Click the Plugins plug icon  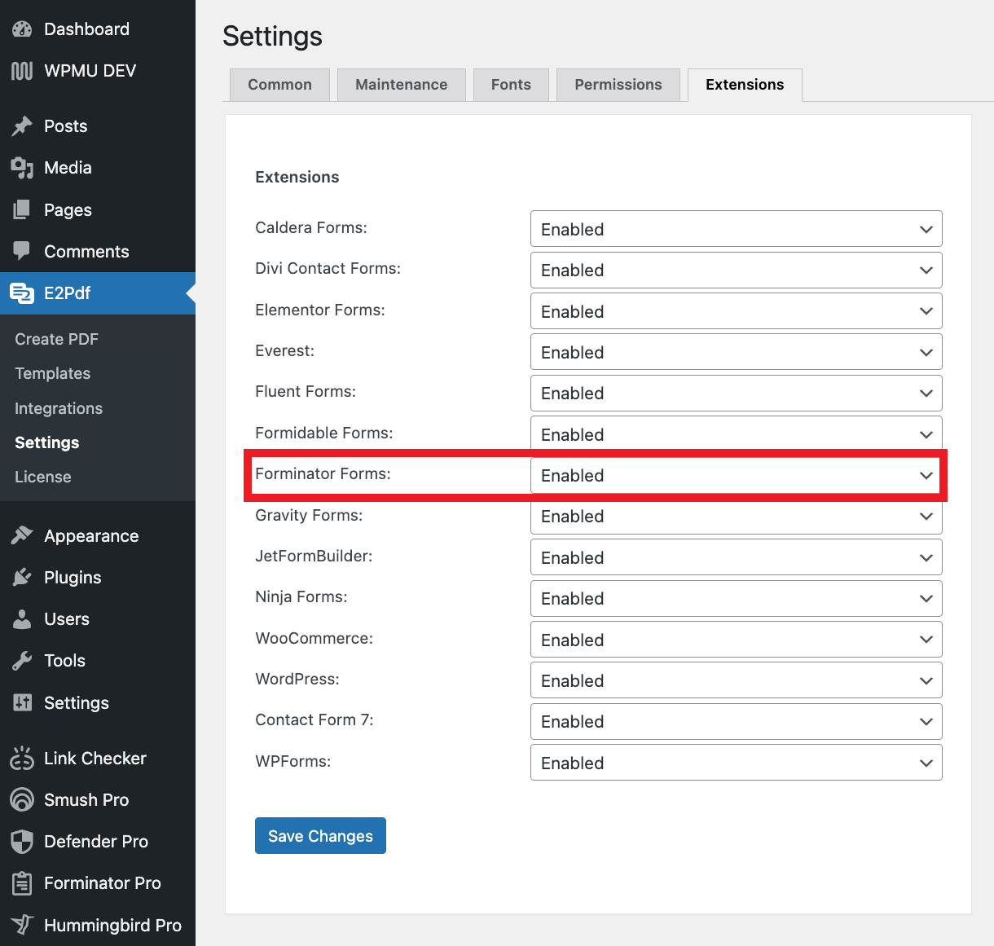pos(22,578)
